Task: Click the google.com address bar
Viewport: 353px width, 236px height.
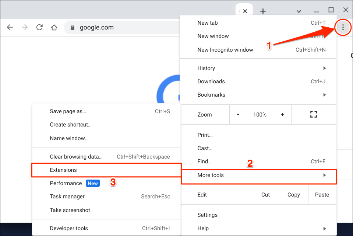Action: click(110, 27)
